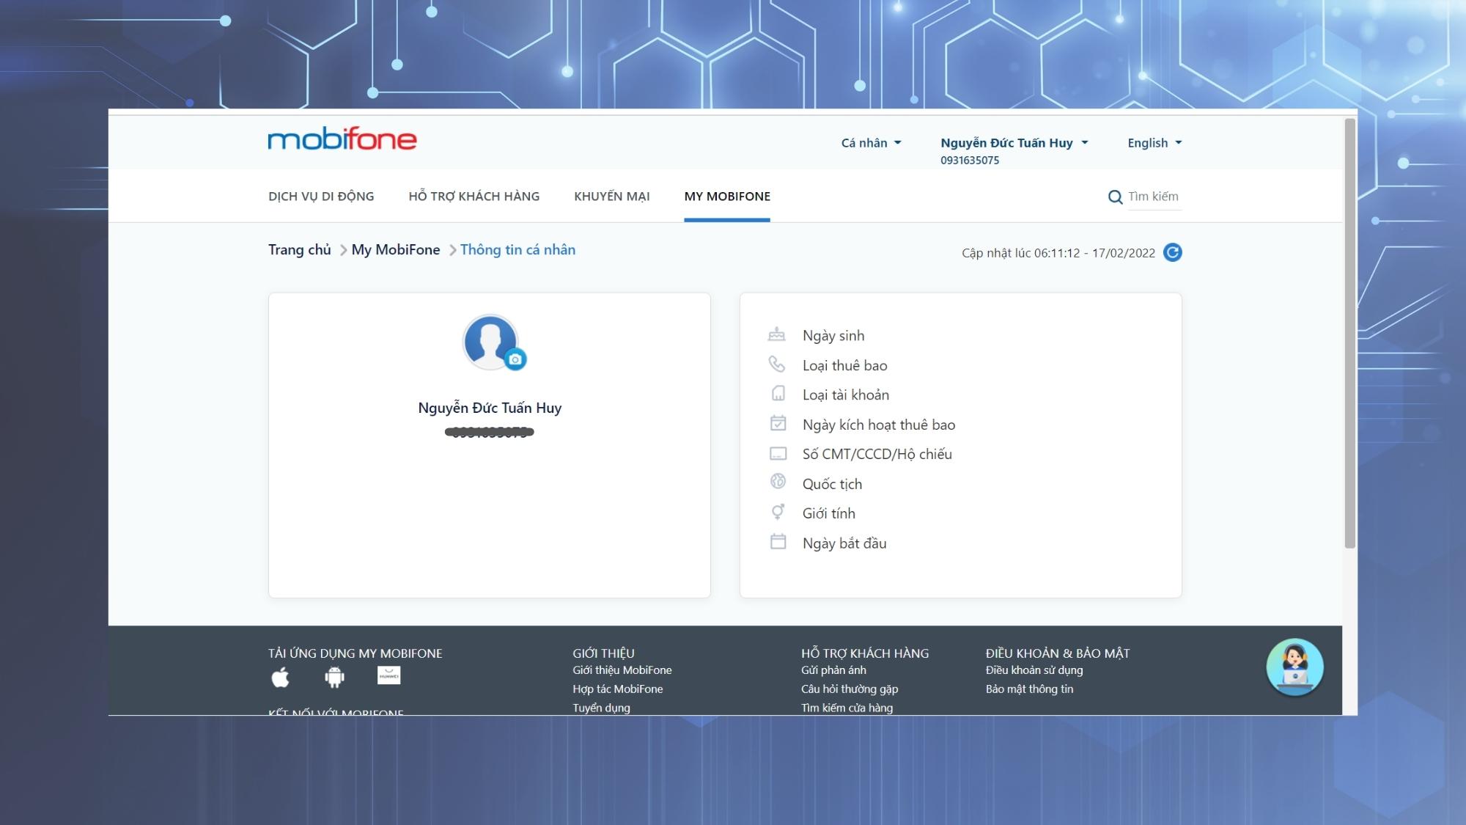The width and height of the screenshot is (1466, 825).
Task: Click the birthday cake icon beside Ngày sinh
Action: coord(777,334)
